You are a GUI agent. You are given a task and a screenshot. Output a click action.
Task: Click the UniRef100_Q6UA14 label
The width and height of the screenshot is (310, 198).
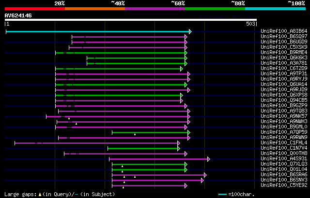pos(284,85)
